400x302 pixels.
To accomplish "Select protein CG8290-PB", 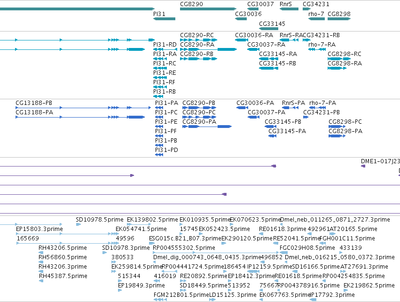I will tap(199, 103).
